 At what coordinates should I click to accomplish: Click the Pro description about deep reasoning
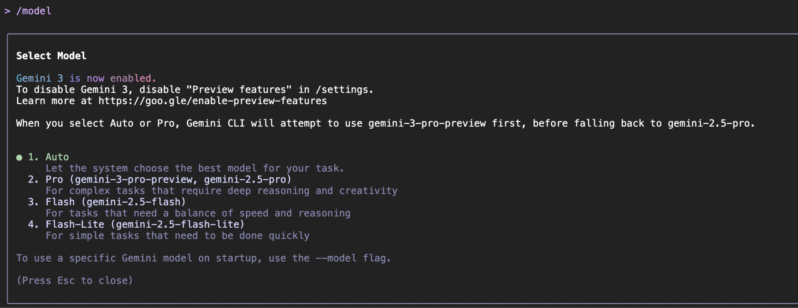[221, 191]
